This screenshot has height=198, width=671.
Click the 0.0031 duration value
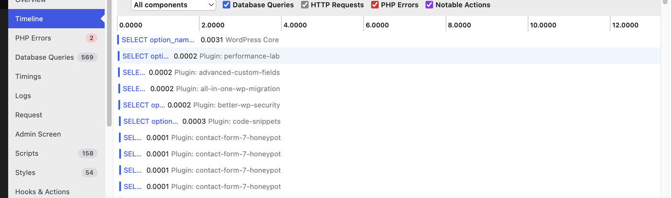tap(211, 40)
